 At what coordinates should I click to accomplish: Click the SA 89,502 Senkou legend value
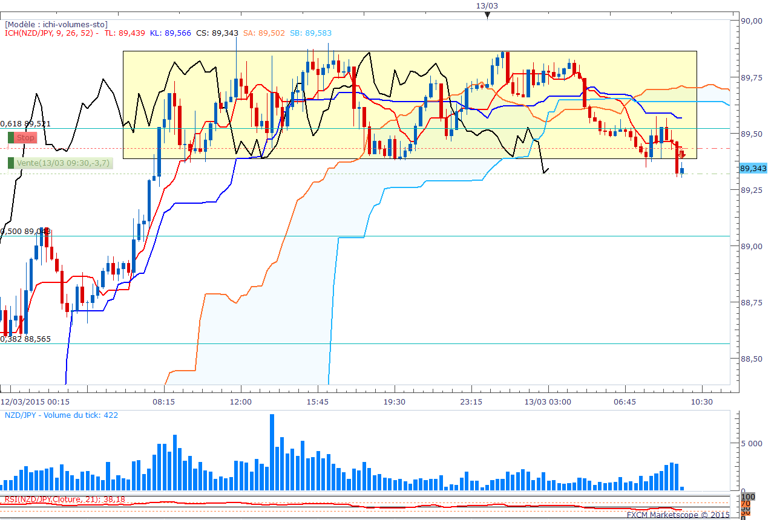[x=264, y=33]
